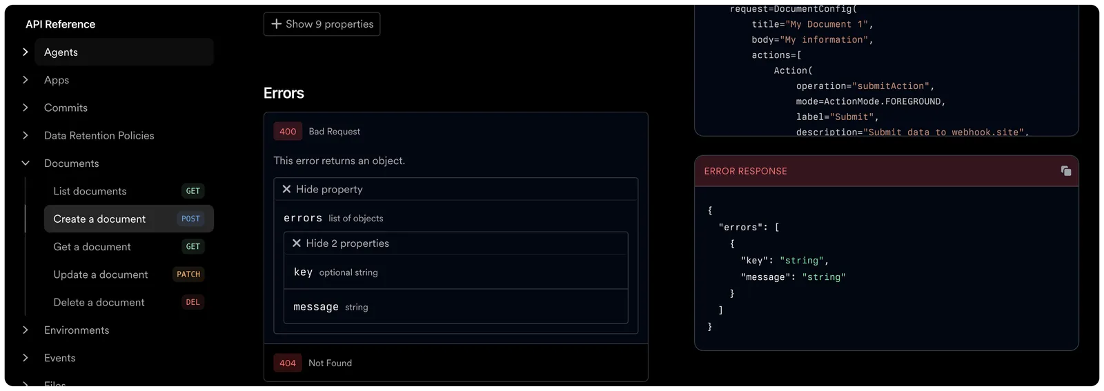Expand the Environments section chevron
Viewport: 1104px width, 391px height.
pos(26,330)
